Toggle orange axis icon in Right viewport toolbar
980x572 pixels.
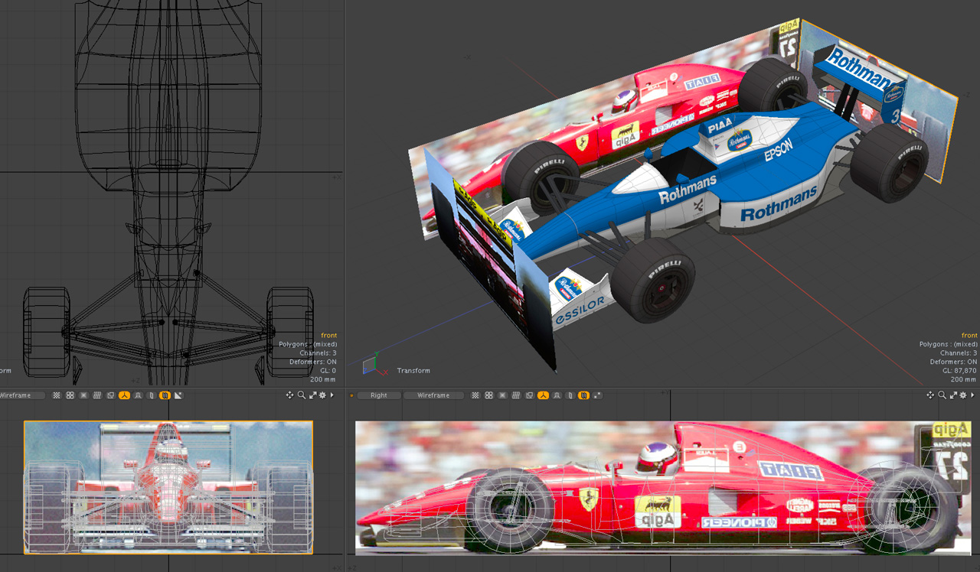[x=543, y=395]
